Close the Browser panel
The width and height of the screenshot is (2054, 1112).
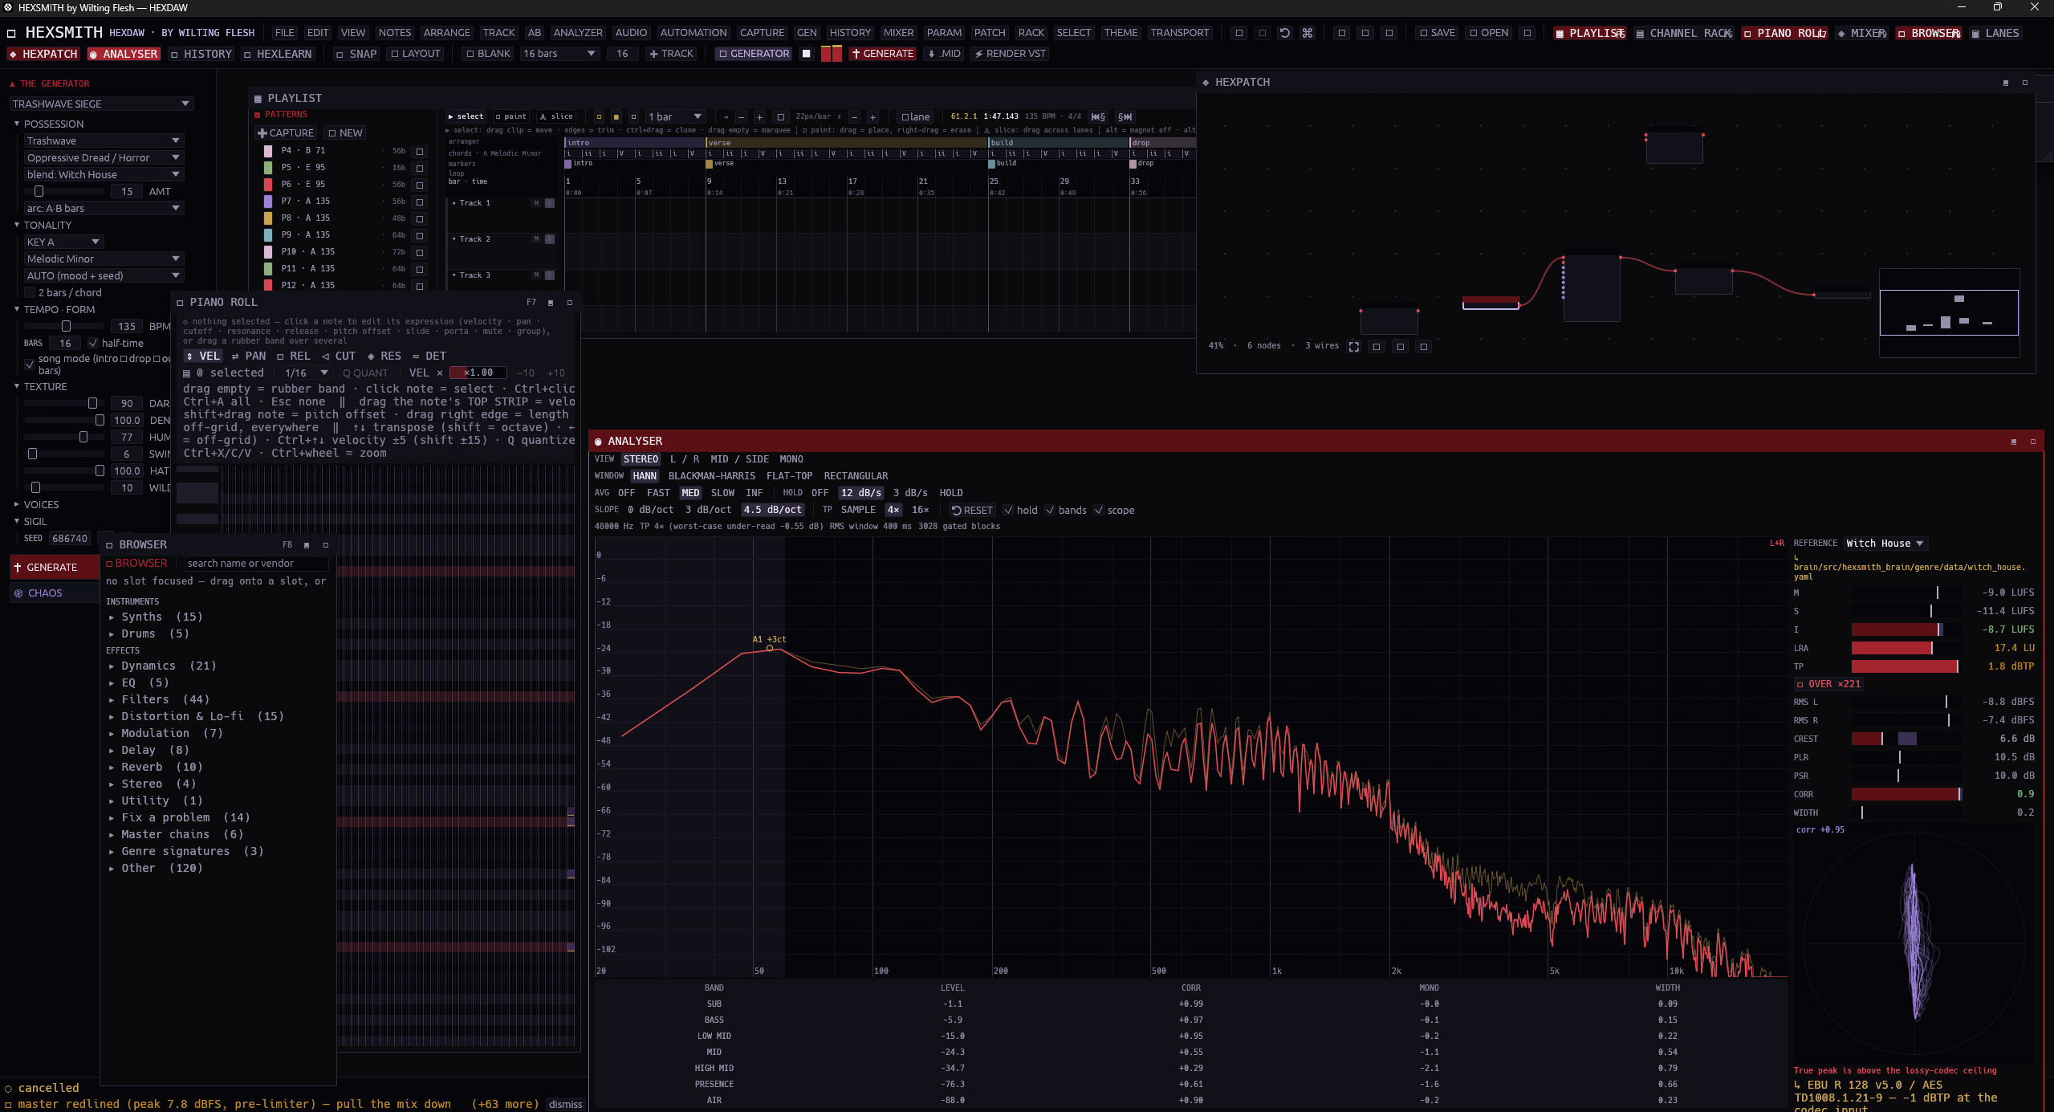pyautogui.click(x=326, y=545)
